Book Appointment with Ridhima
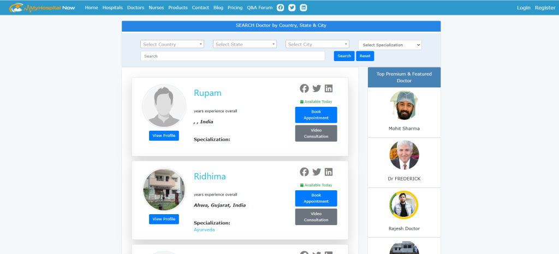The image size is (559, 254). 316,198
